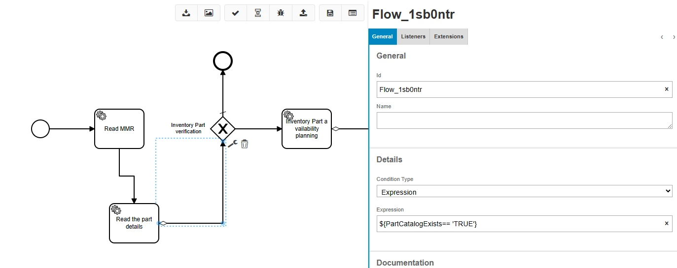Click the wrench icon near gateway
Image resolution: width=677 pixels, height=268 pixels.
click(232, 144)
